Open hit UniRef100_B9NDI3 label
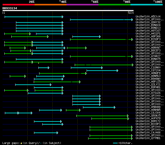165x145 pixels. tap(148, 28)
